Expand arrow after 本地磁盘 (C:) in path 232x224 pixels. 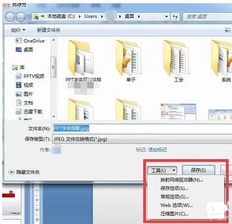[80, 16]
